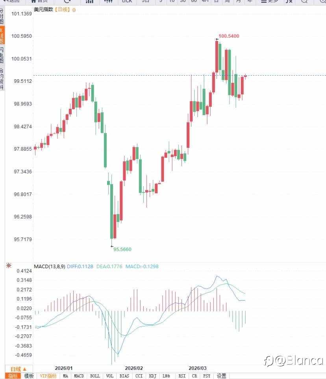Viewport: 326px width, 379px height.
Task: Toggle the MACD indicator tab
Action: coord(79,376)
